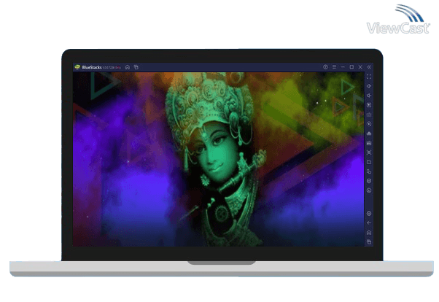Go to the BlueStacks home tab icon
Viewport: 439px width, 302px height.
(128, 67)
